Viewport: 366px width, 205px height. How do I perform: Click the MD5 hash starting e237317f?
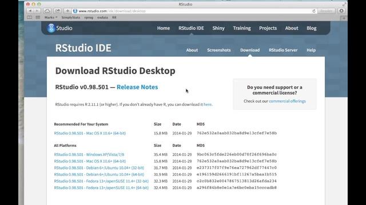point(237,167)
